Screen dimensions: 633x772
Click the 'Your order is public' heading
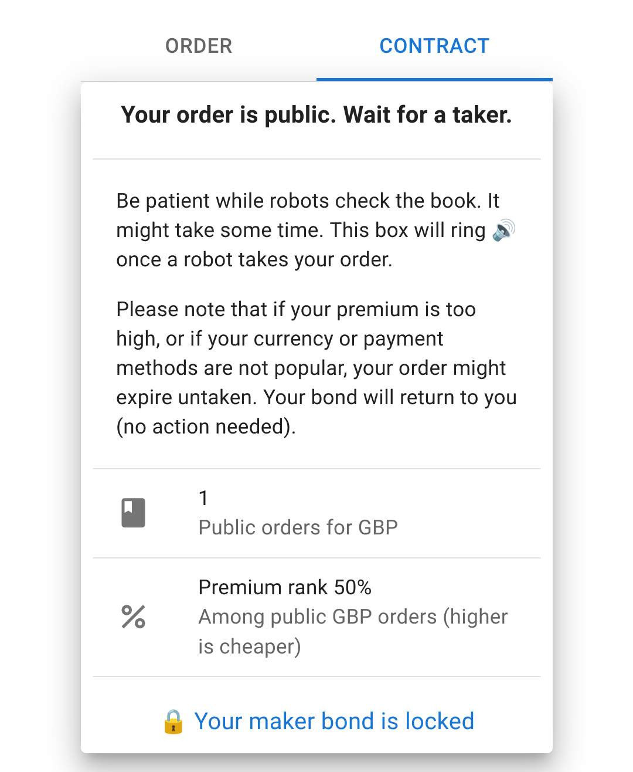pyautogui.click(x=316, y=115)
